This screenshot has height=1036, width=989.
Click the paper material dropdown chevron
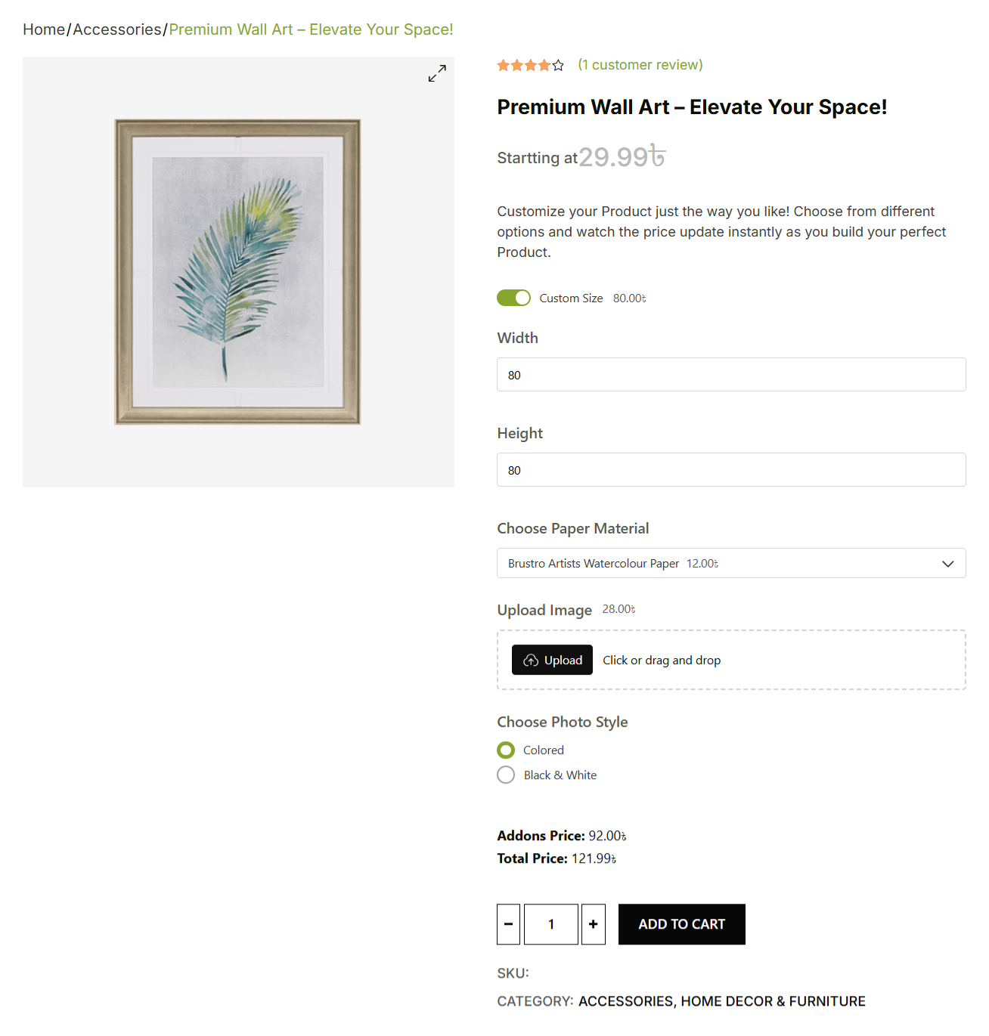pyautogui.click(x=948, y=564)
